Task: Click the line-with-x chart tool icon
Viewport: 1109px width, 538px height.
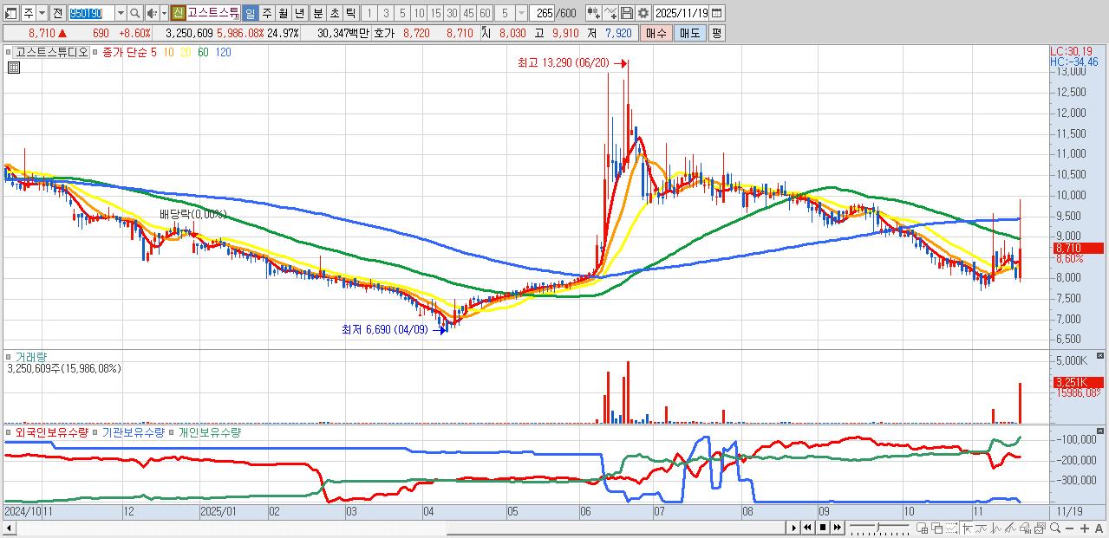Action: (610, 13)
